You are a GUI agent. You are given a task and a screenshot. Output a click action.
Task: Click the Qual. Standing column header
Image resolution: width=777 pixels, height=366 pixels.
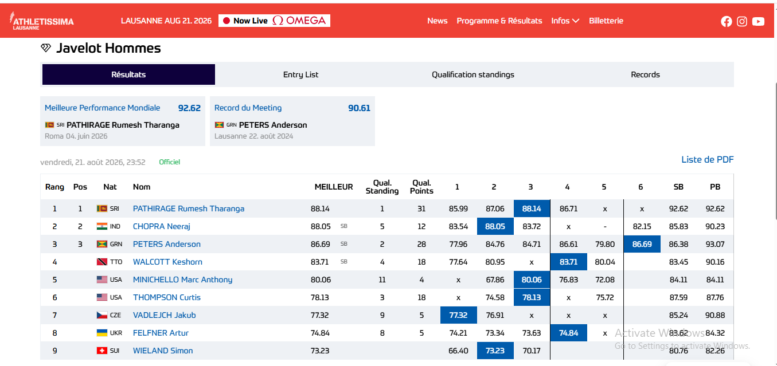[x=382, y=187]
